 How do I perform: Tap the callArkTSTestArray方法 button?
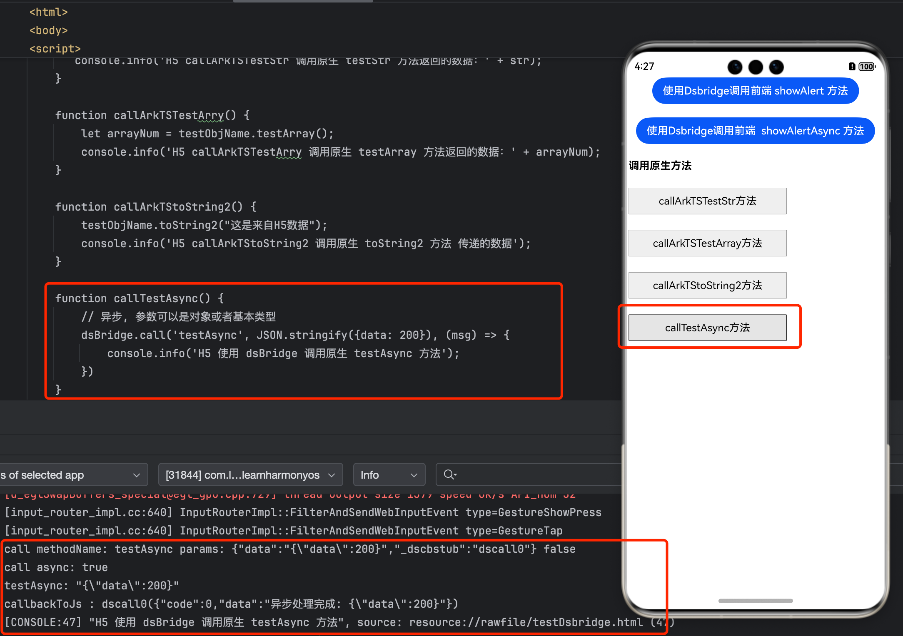click(x=707, y=243)
